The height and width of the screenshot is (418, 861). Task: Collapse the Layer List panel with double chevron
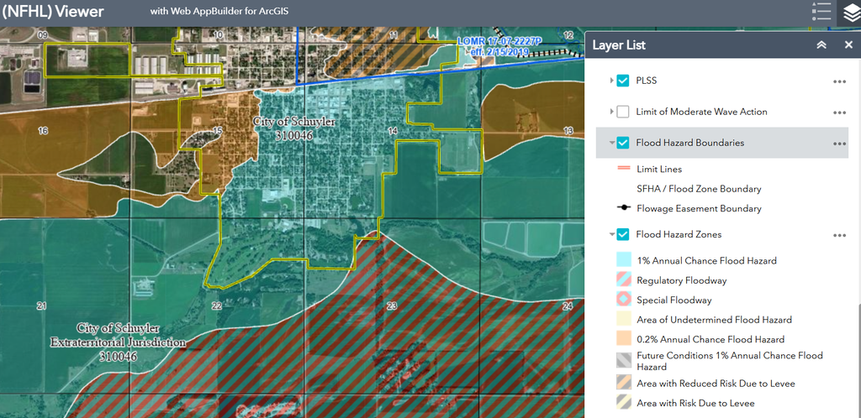point(821,45)
